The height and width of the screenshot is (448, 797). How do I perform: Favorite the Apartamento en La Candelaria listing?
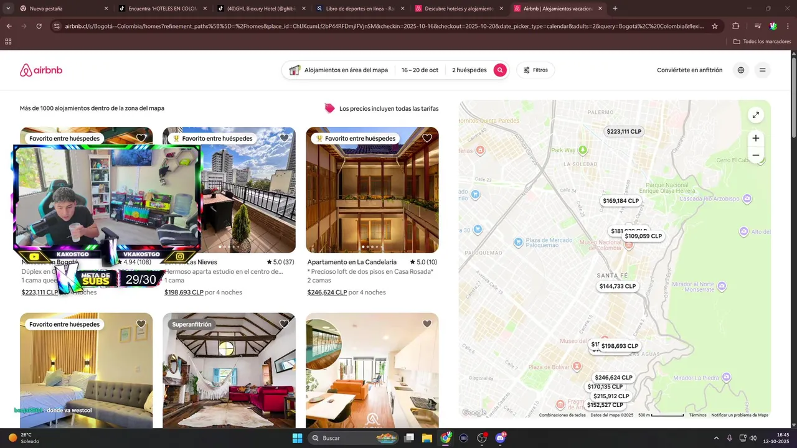[x=427, y=138]
